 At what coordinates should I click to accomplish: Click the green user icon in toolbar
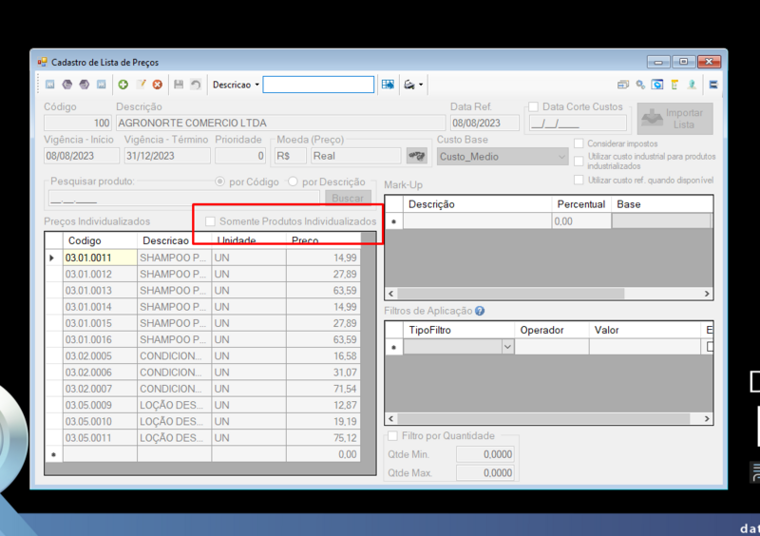[x=692, y=85]
